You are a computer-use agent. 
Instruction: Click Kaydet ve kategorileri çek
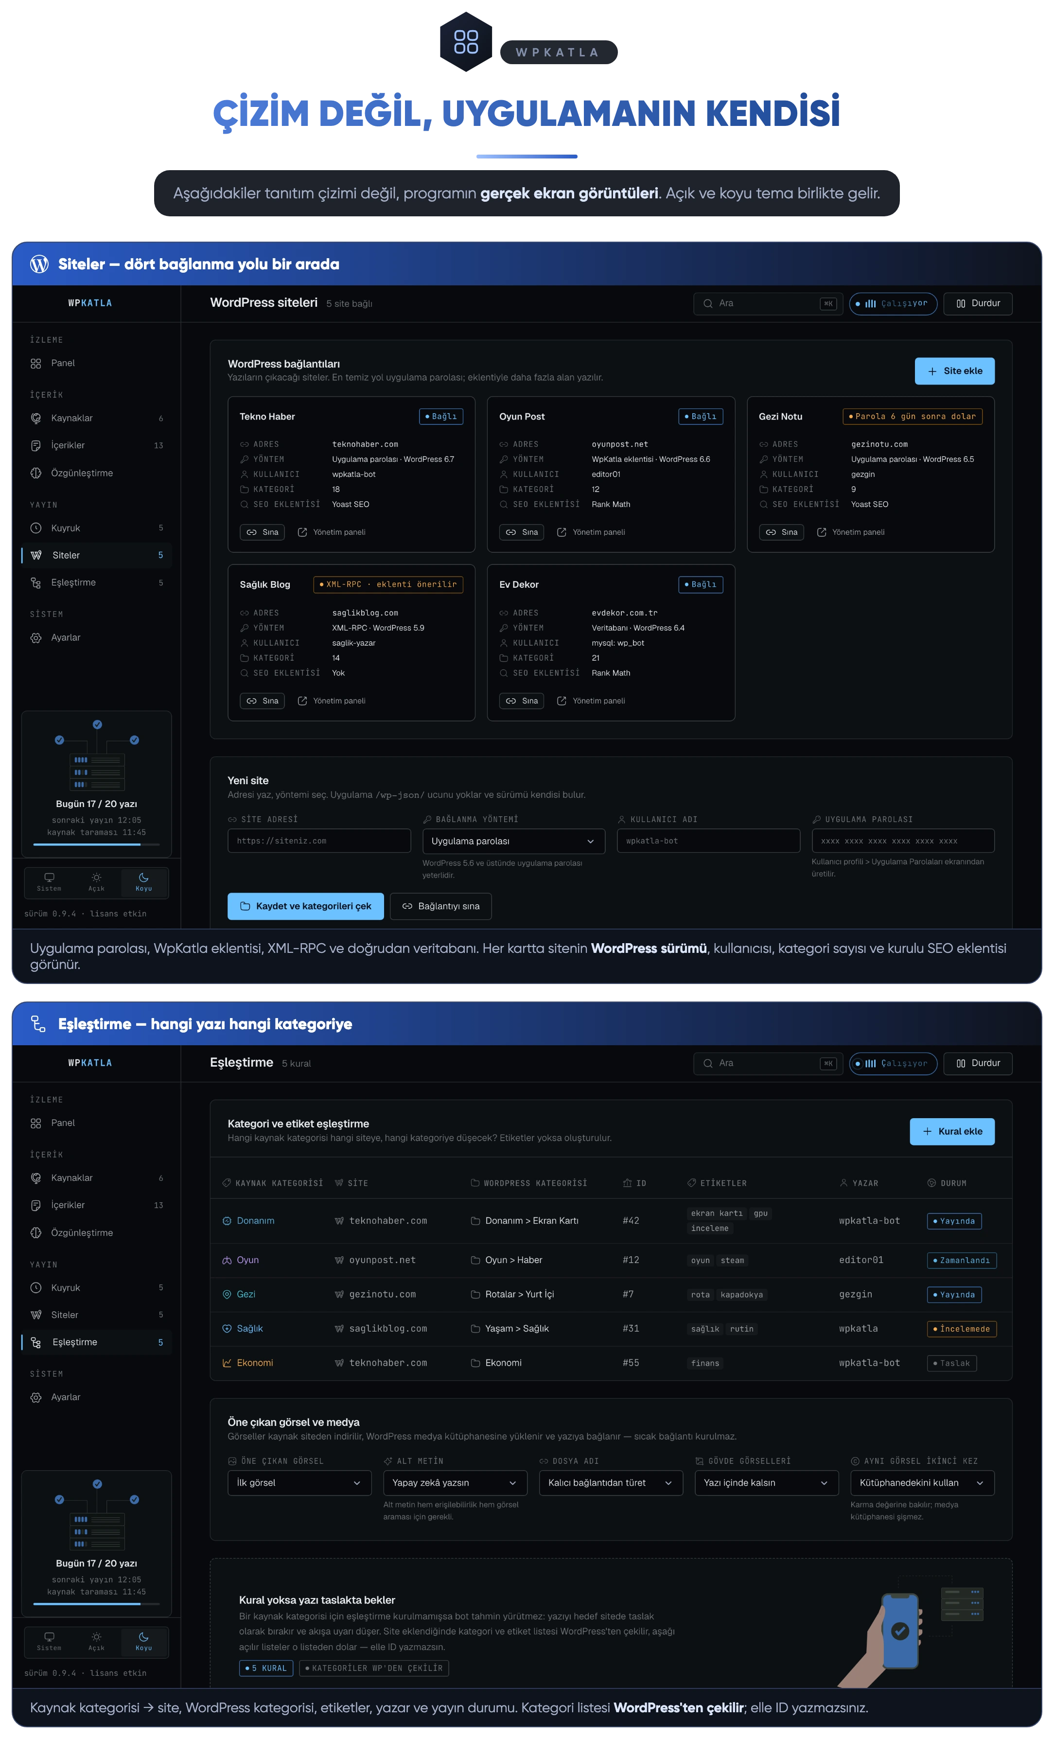click(306, 906)
